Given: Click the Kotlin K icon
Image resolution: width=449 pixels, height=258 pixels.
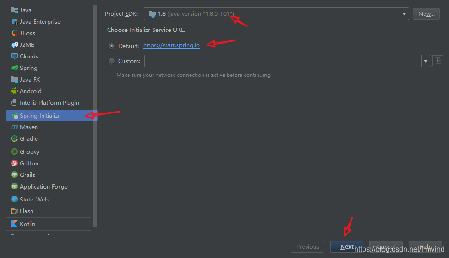Looking at the screenshot, I should tap(14, 224).
